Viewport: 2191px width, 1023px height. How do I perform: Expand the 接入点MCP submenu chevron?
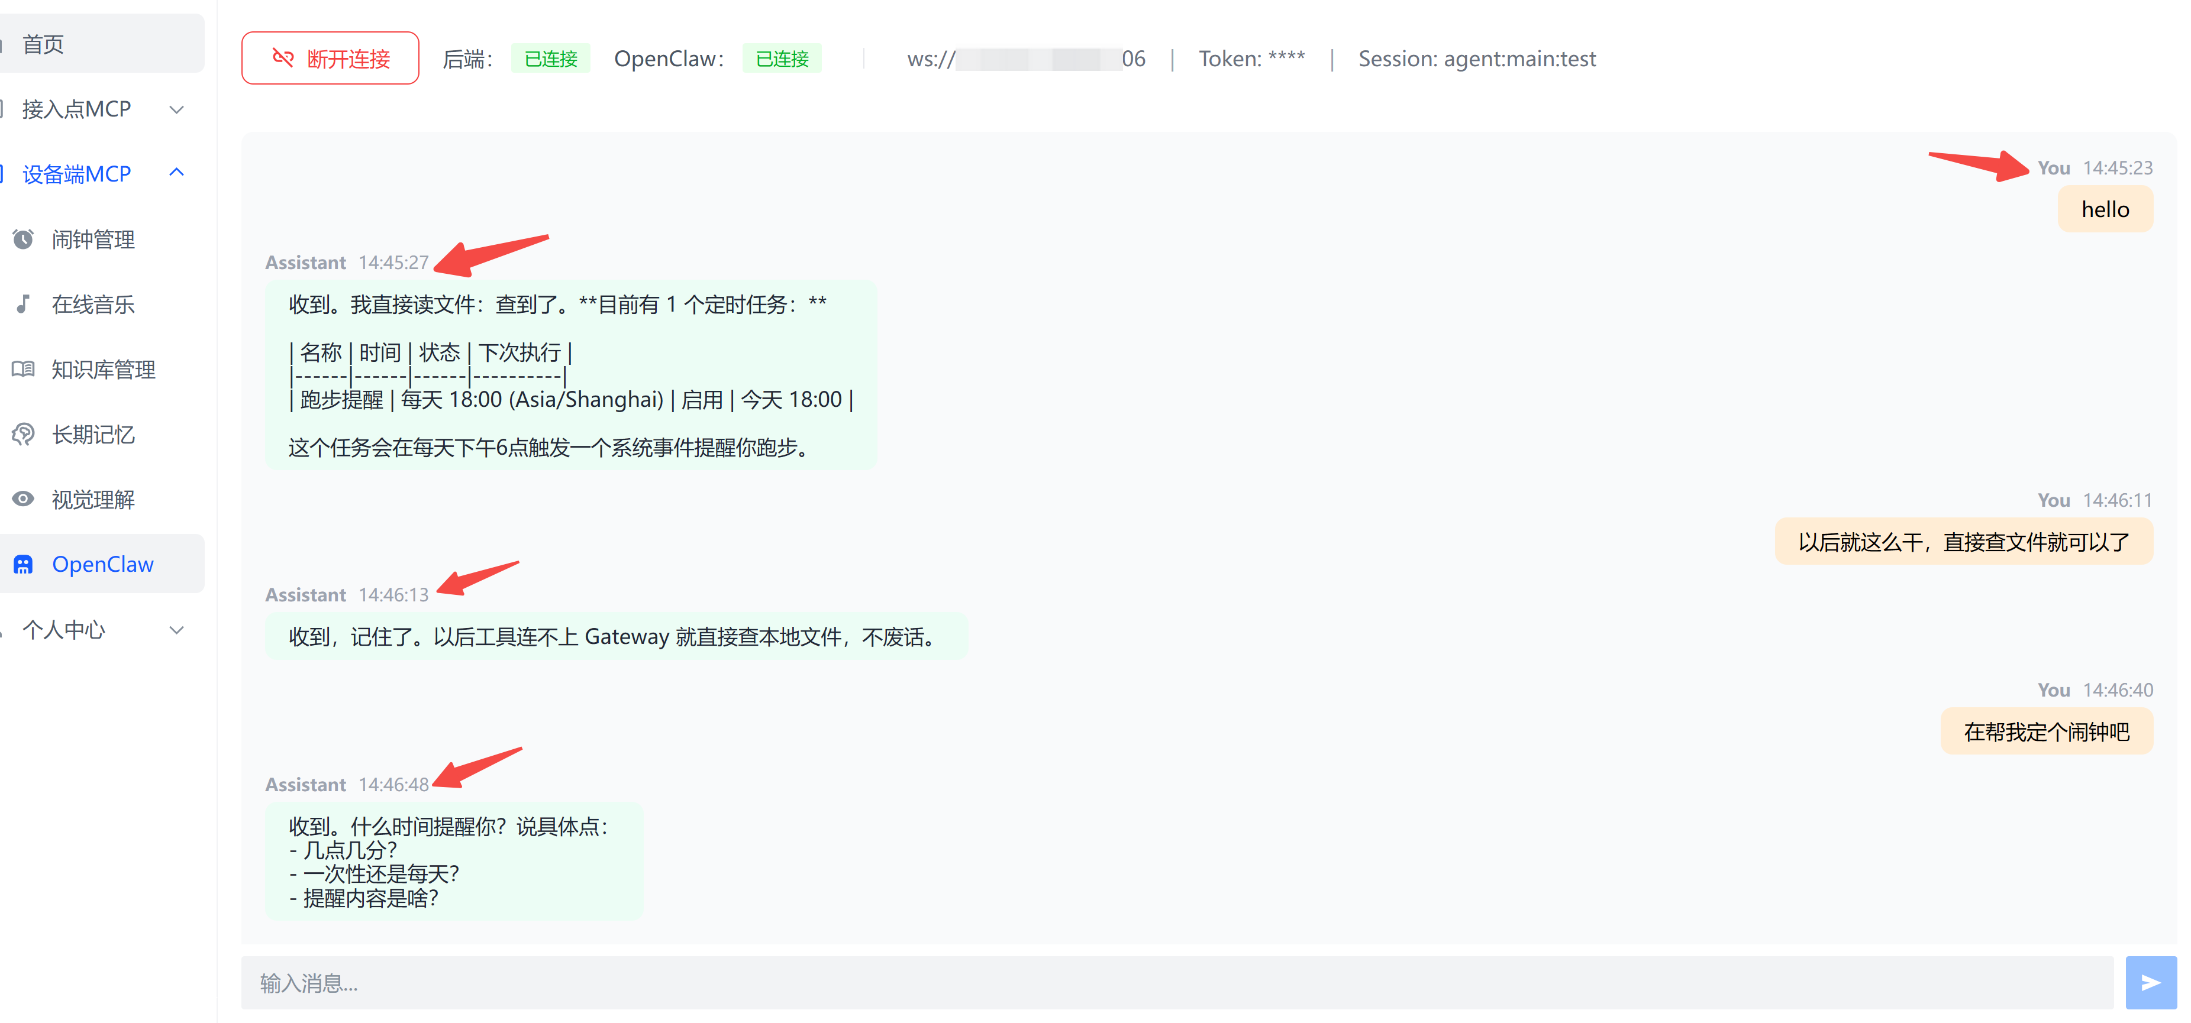(x=177, y=109)
